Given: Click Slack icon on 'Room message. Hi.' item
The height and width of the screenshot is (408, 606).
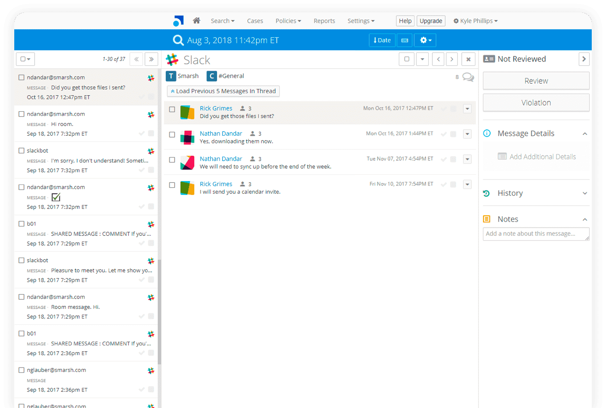Looking at the screenshot, I should click(x=151, y=297).
